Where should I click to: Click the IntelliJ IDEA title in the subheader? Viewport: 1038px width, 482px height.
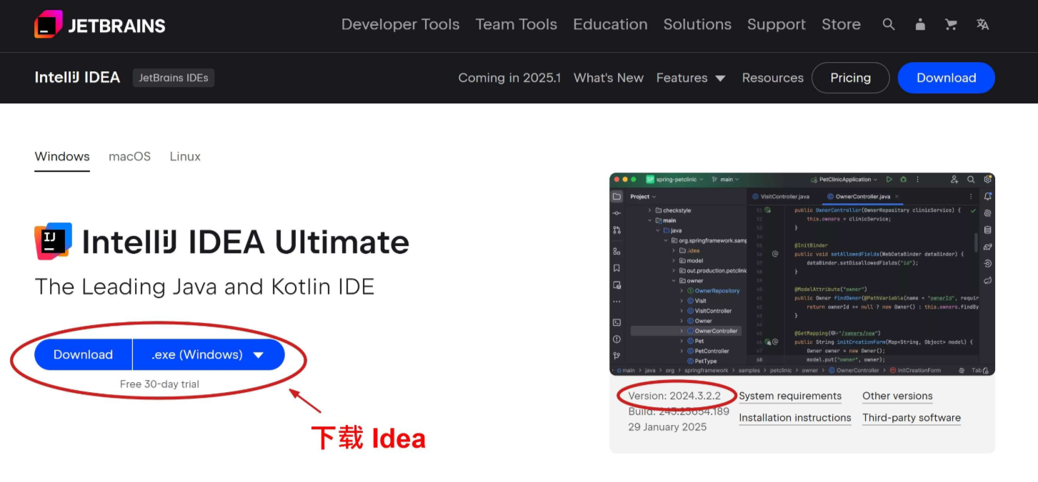click(77, 78)
